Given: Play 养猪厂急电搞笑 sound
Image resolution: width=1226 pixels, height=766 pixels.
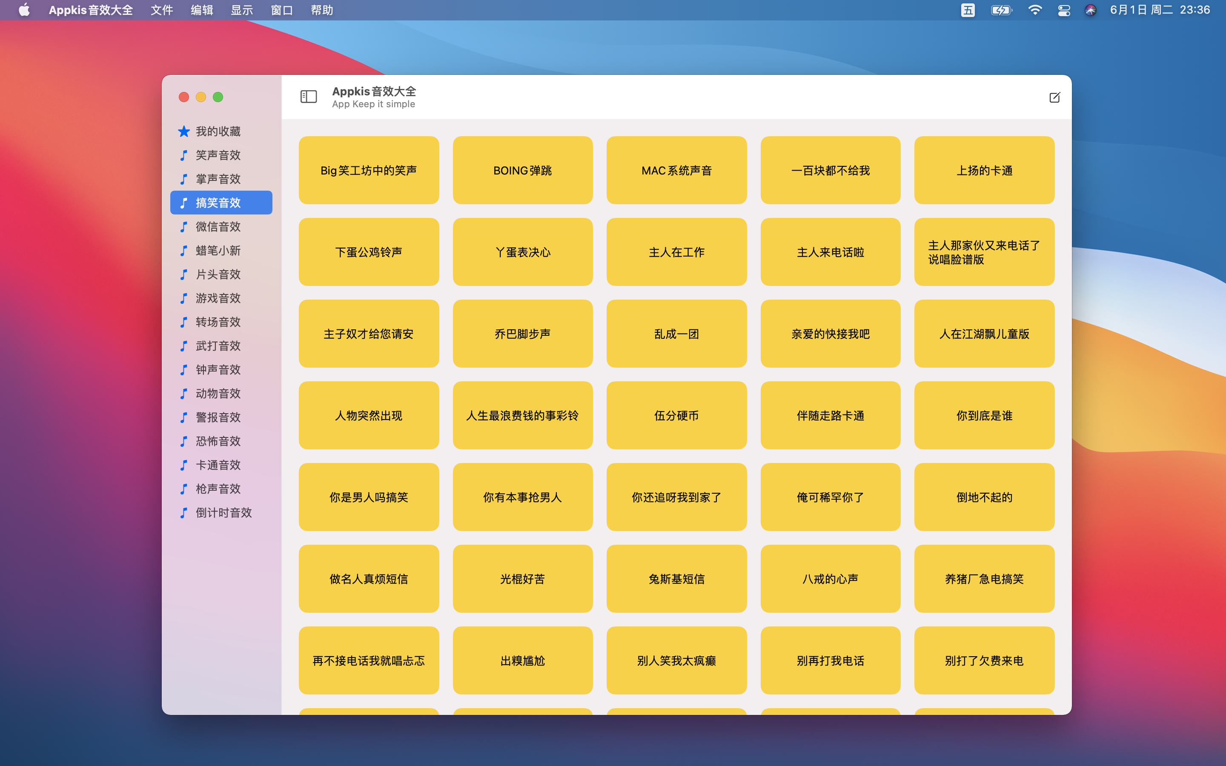Looking at the screenshot, I should [x=984, y=579].
